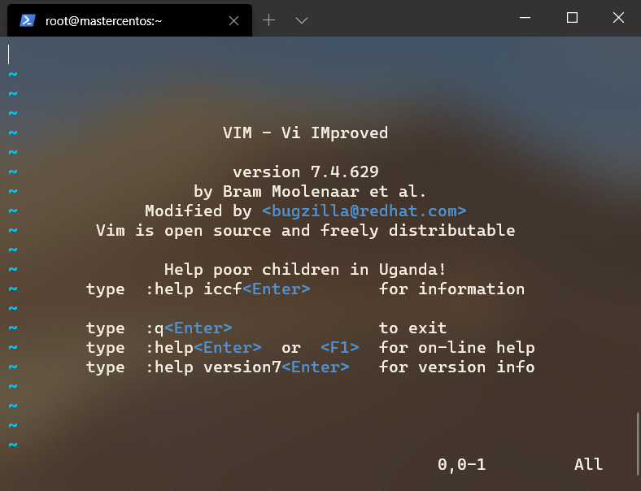The height and width of the screenshot is (491, 641).
Task: Click the 'All' status indicator
Action: pos(588,464)
